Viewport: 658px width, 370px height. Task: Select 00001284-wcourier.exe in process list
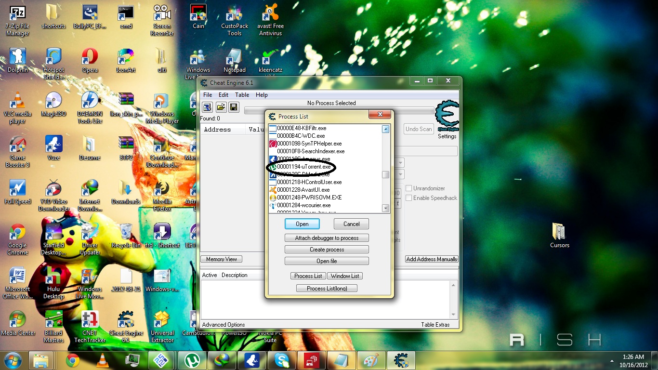pyautogui.click(x=325, y=205)
